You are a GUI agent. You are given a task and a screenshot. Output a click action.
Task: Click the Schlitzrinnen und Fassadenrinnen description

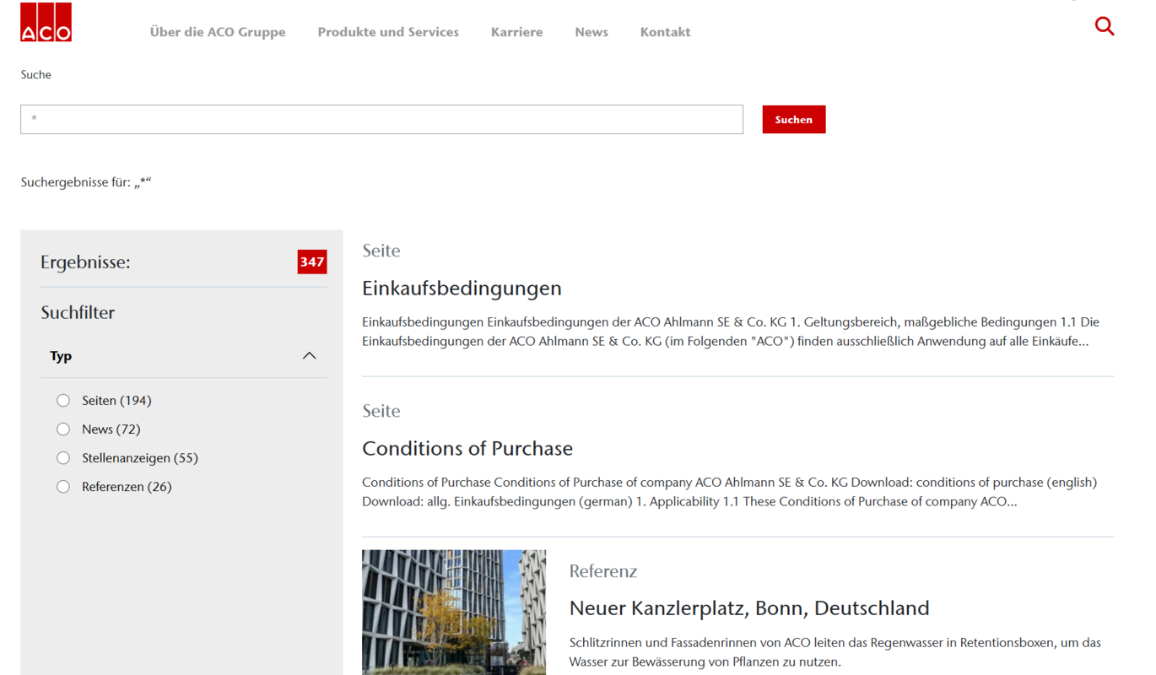835,652
